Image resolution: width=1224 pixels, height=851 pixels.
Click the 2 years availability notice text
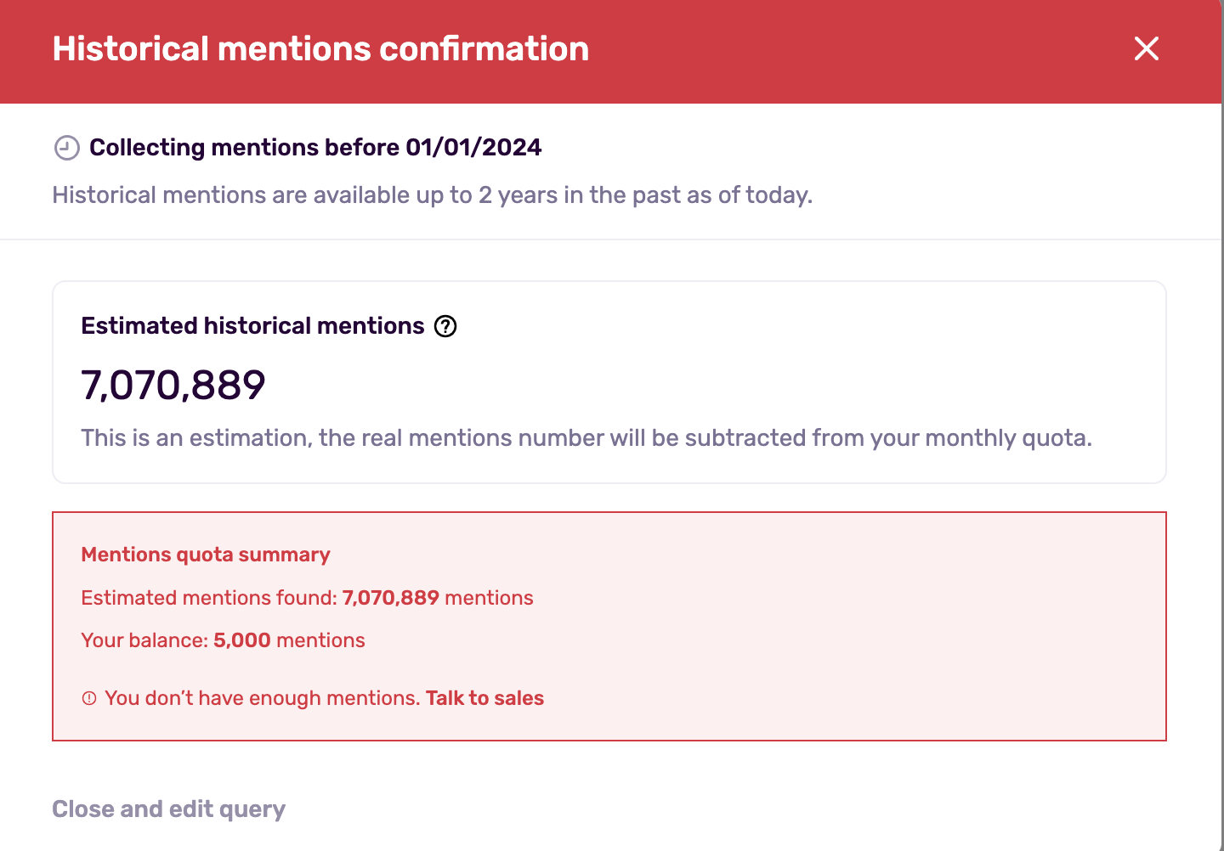[433, 195]
